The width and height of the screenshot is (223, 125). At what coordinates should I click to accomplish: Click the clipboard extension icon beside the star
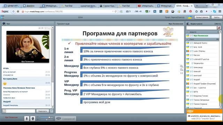(201, 11)
